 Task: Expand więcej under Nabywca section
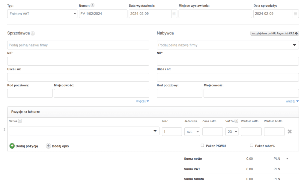292,101
